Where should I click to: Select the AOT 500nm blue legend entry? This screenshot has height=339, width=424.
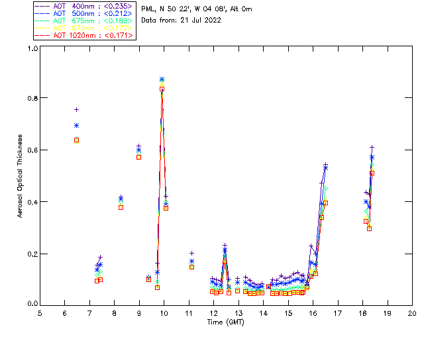tap(83, 13)
